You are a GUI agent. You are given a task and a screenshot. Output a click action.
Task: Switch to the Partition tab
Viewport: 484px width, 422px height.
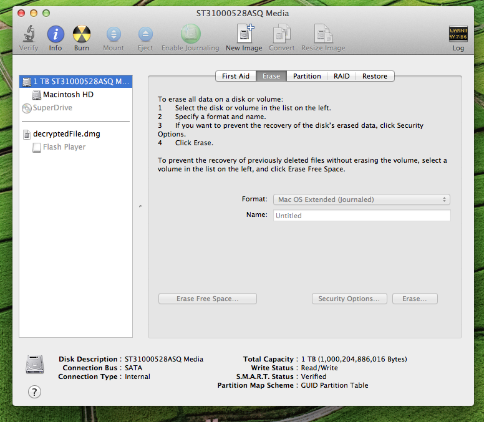(307, 76)
